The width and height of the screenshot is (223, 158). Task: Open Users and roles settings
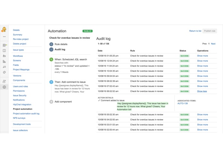(21, 86)
